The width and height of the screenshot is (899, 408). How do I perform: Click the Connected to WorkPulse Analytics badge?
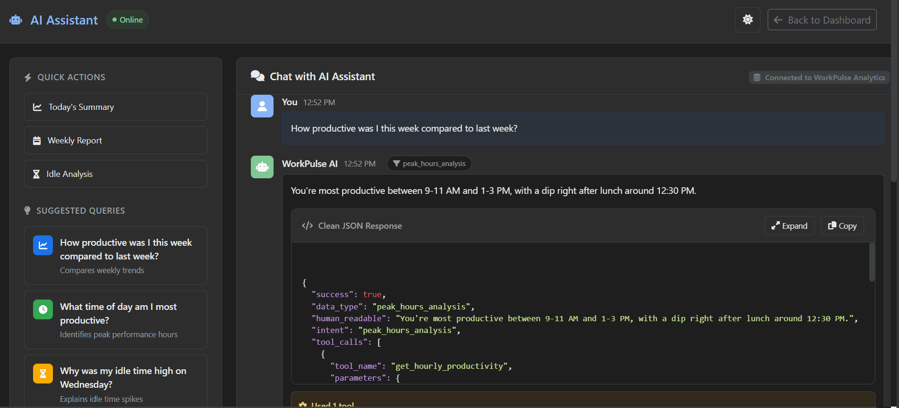819,77
